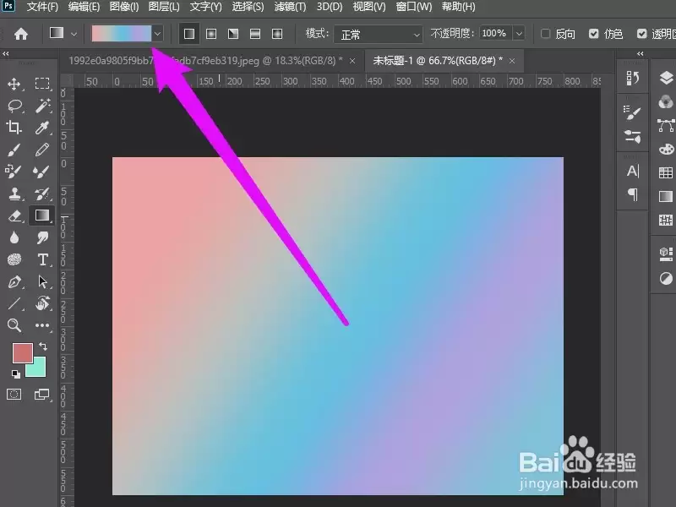
Task: Open the 选择(S) menu
Action: click(x=248, y=7)
